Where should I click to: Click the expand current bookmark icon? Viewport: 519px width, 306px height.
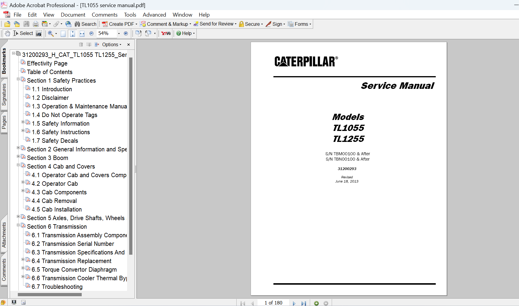[x=97, y=44]
